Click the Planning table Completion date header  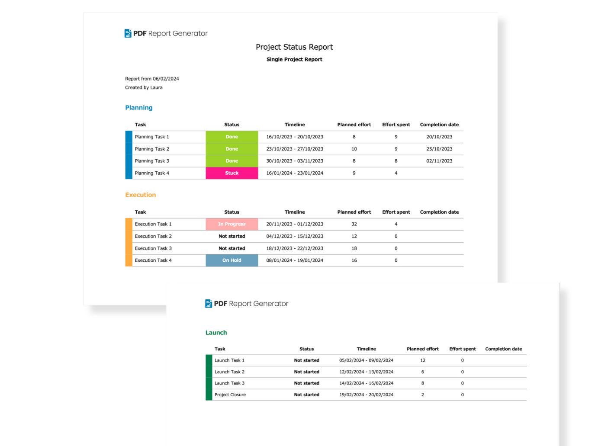(x=439, y=125)
